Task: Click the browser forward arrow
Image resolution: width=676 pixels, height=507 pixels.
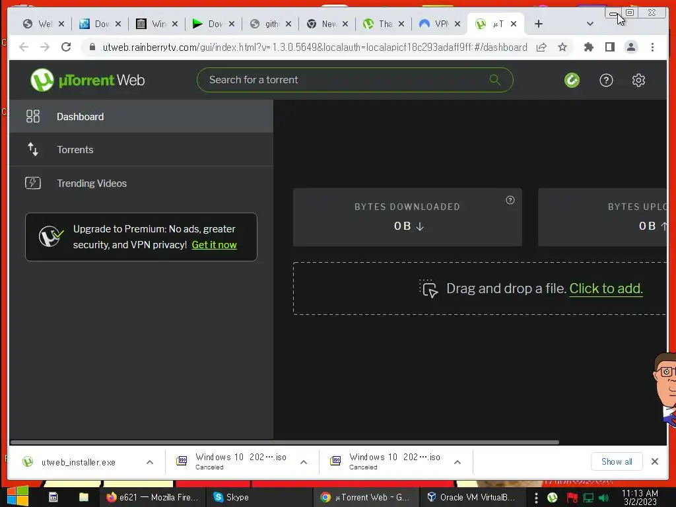Action: coord(45,47)
